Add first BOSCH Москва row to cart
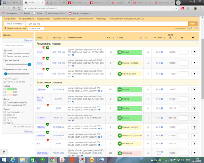The width and height of the screenshot is (204, 163). pyautogui.click(x=195, y=52)
